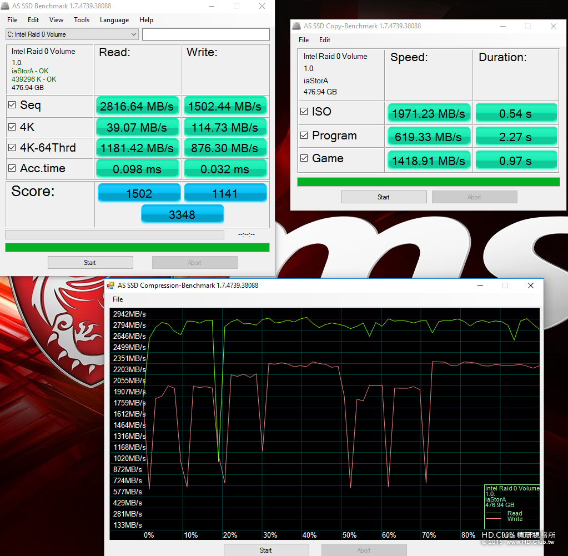Toggle the Game copy test checkbox

(304, 158)
